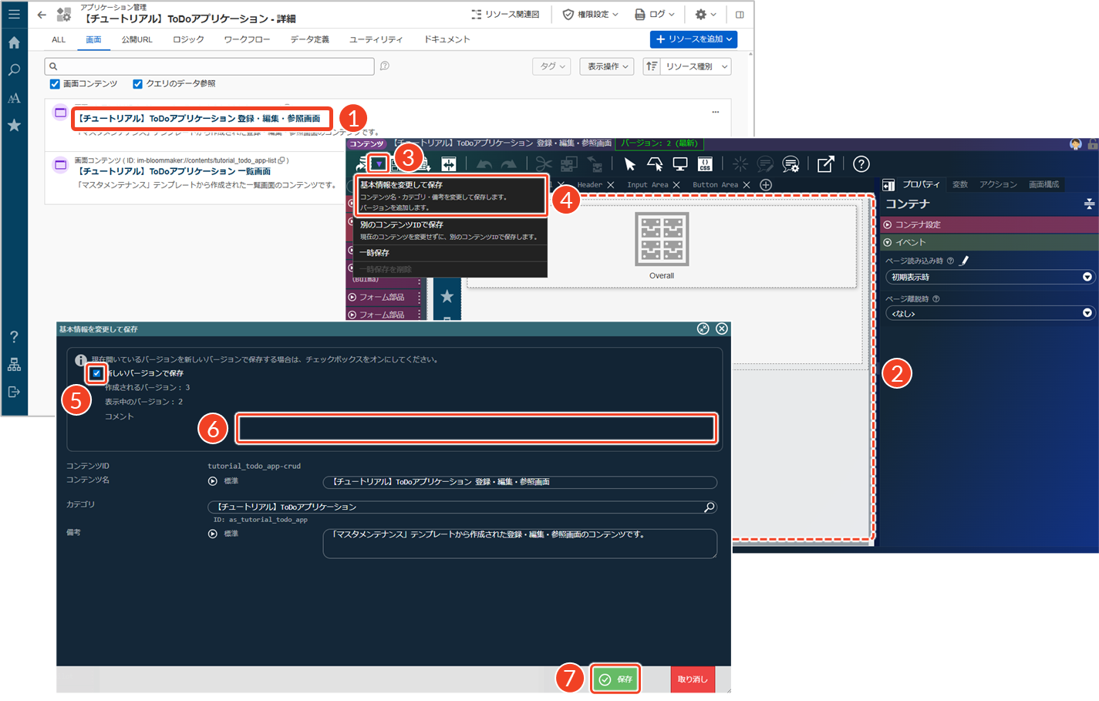
Task: Open the help question mark in designer toolbar
Action: click(861, 163)
